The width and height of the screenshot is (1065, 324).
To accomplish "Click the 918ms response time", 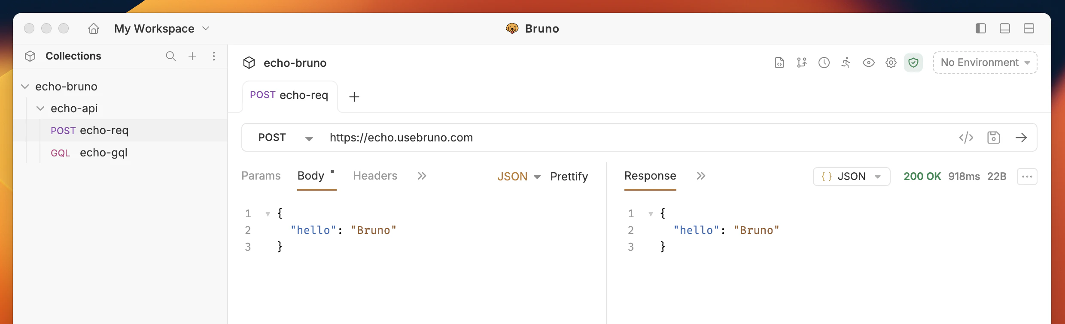I will pyautogui.click(x=964, y=177).
